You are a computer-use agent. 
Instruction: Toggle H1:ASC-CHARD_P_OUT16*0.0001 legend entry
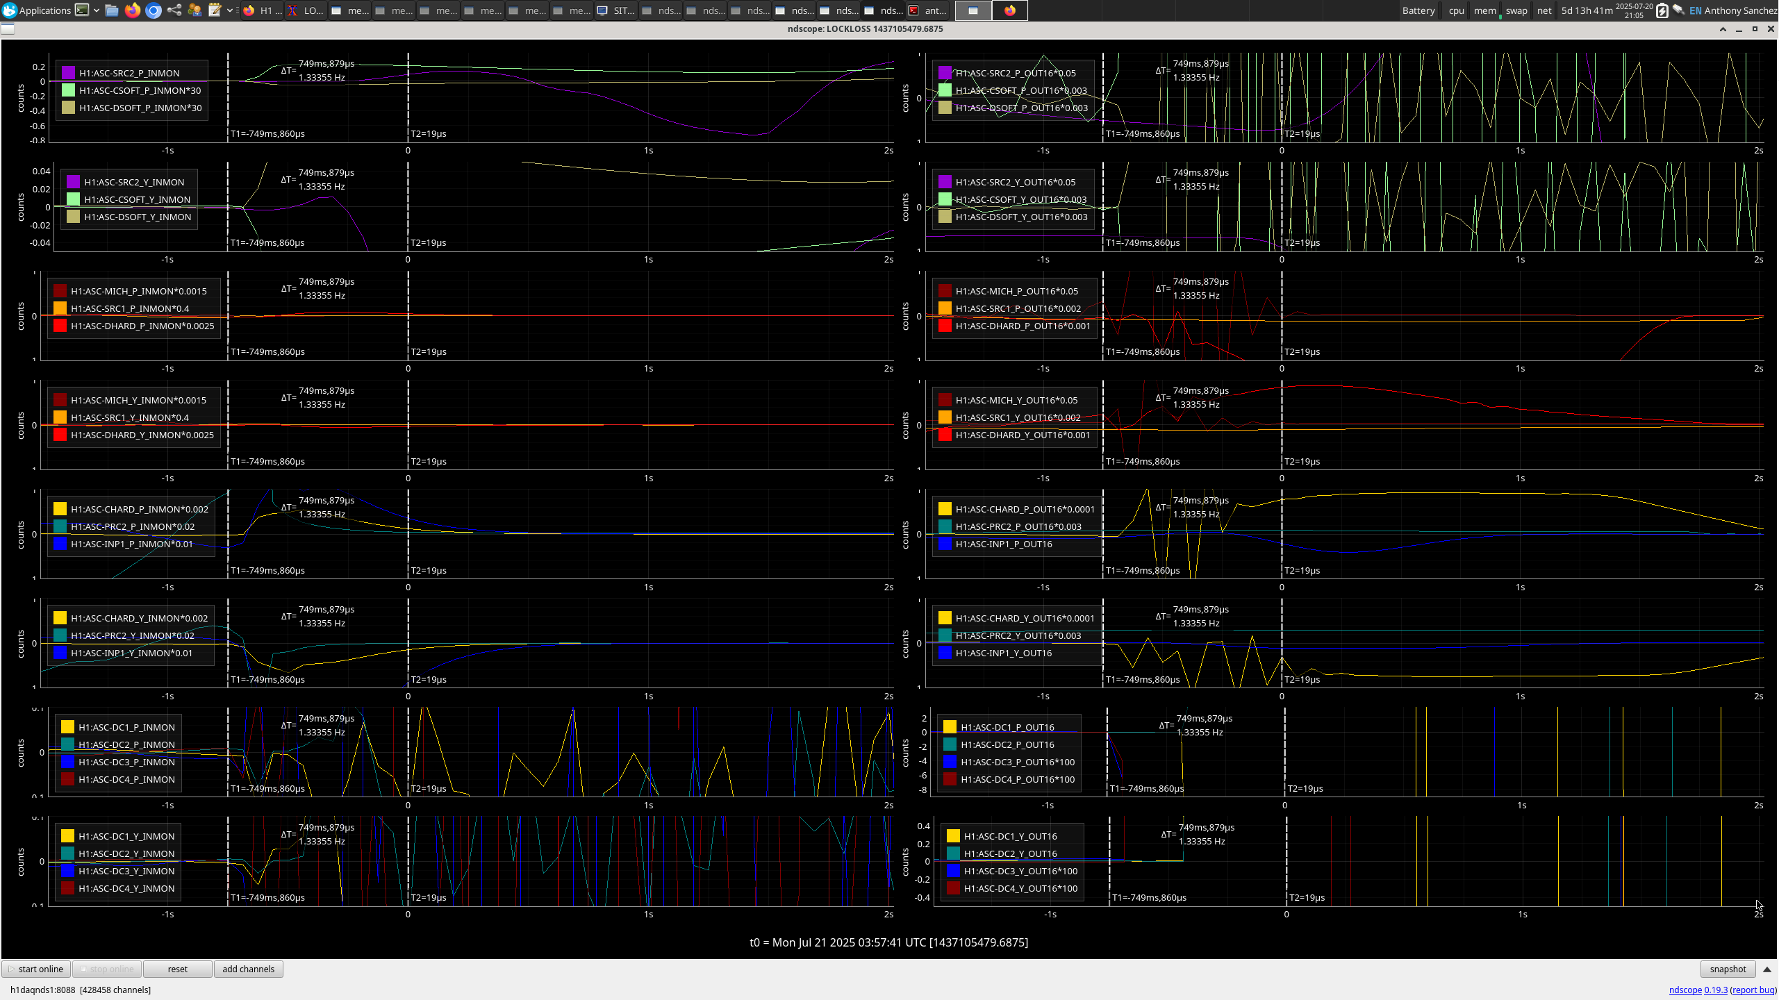(x=1024, y=509)
